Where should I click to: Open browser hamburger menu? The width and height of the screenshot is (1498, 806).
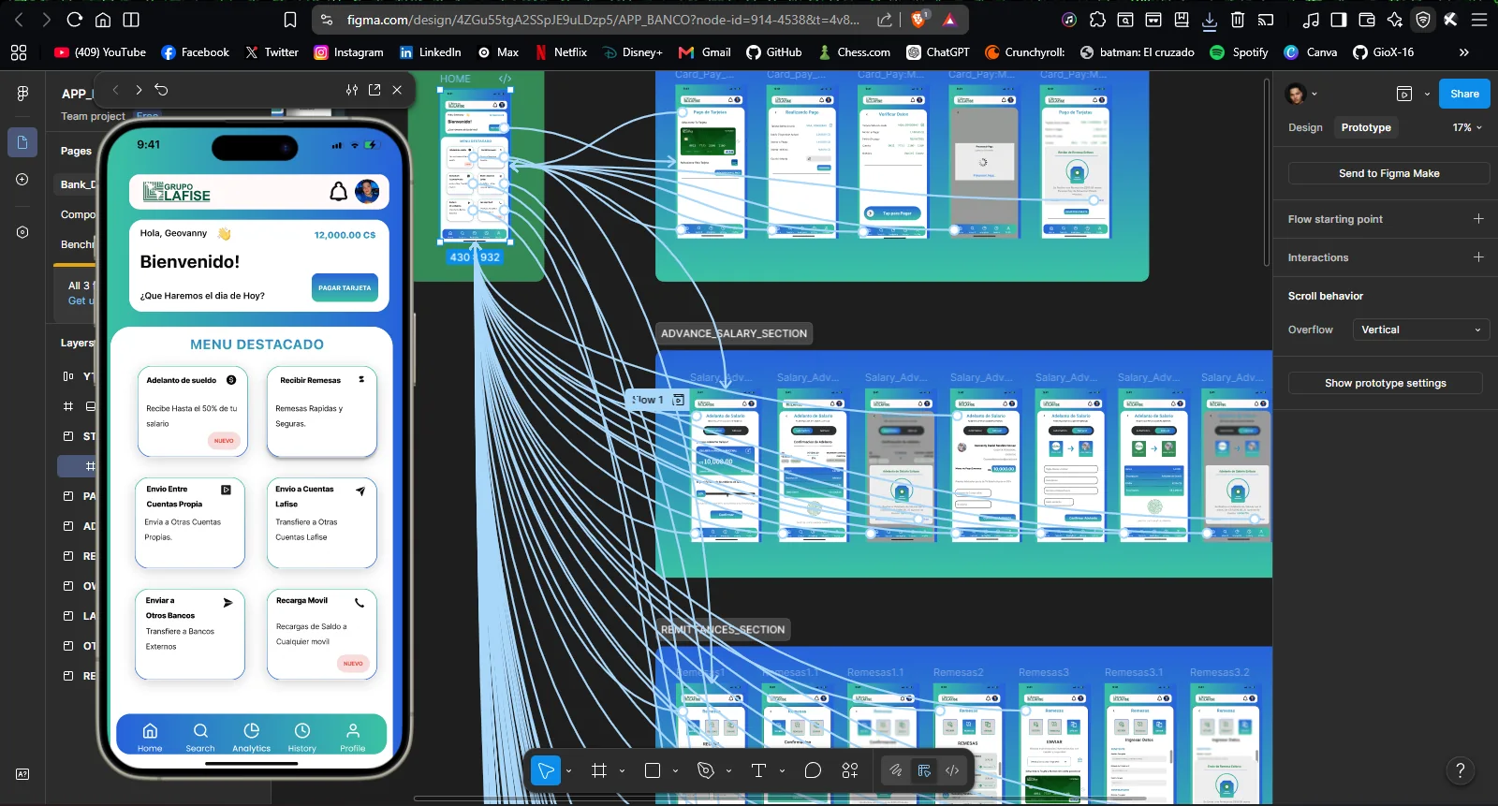tap(1479, 20)
